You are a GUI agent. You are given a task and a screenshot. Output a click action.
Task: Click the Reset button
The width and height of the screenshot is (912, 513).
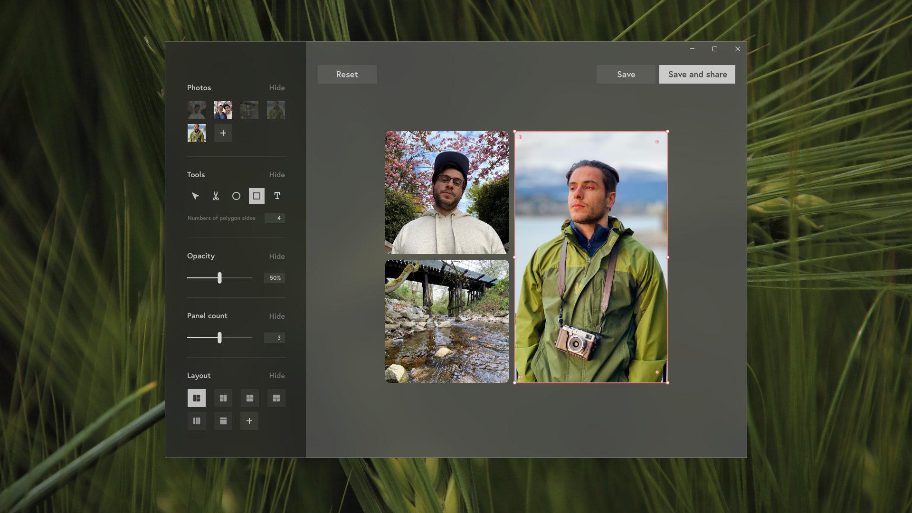pos(347,75)
